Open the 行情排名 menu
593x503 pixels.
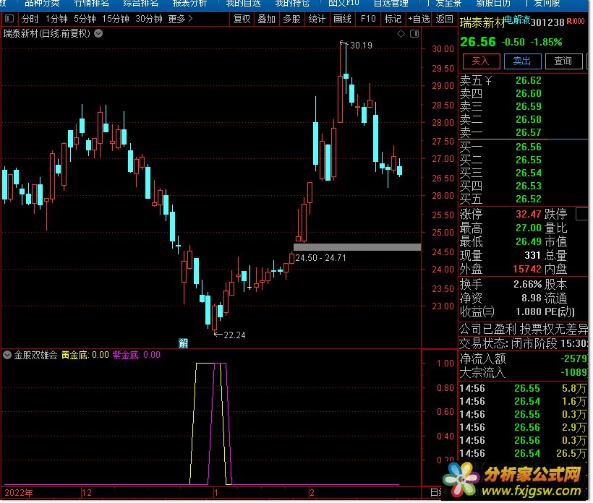click(x=92, y=4)
